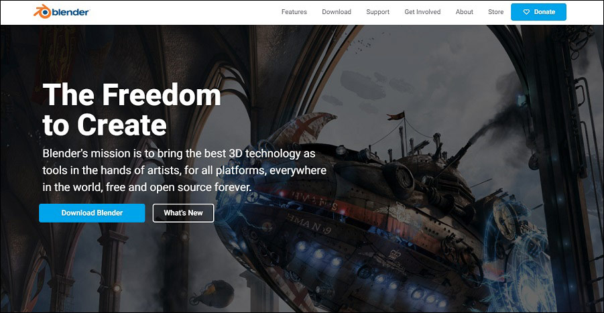Click the heart icon in Donate button
Screen dimensions: 604x313
coord(526,12)
